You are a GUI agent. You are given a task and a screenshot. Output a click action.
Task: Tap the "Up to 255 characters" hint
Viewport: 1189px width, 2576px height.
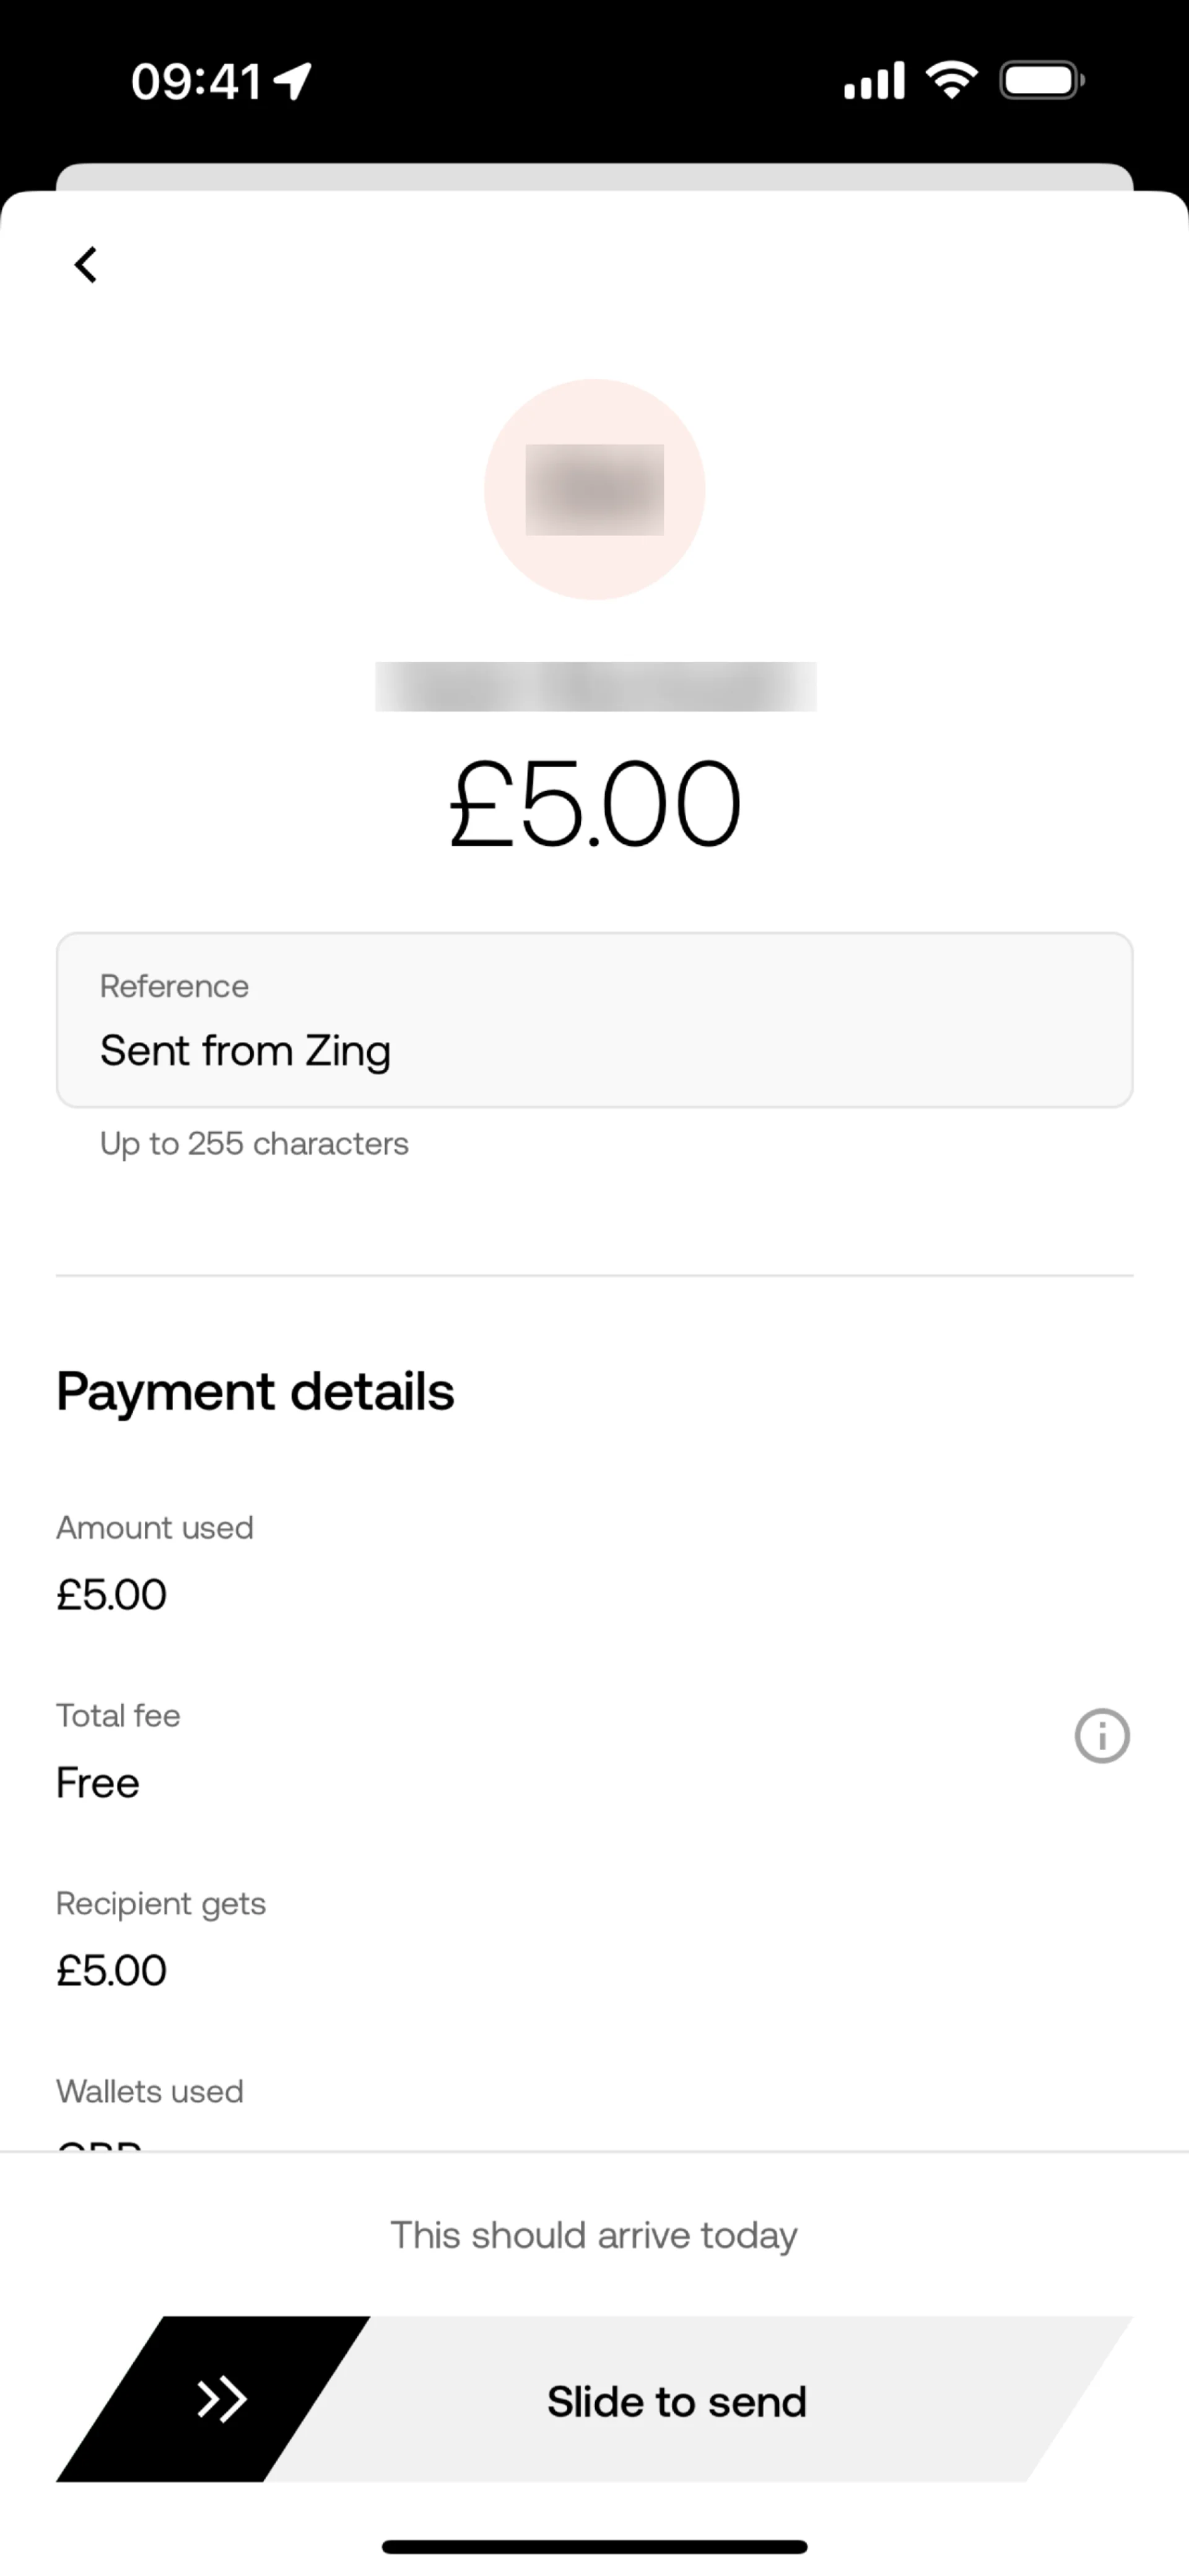(254, 1143)
